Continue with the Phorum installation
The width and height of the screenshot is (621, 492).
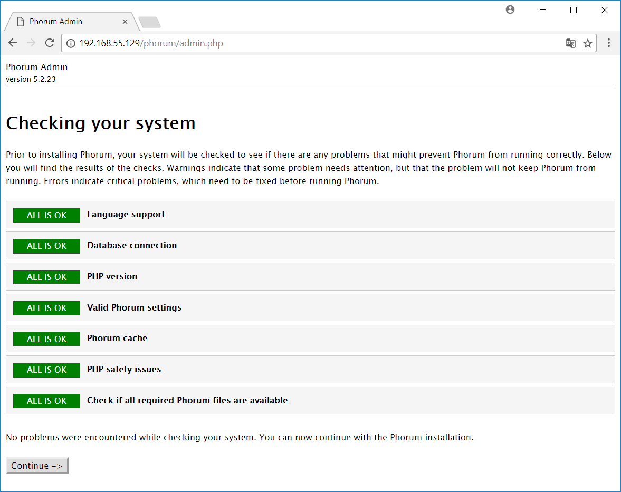37,466
